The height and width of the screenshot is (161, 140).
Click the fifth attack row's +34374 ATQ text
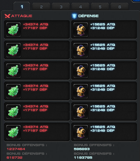35,107
